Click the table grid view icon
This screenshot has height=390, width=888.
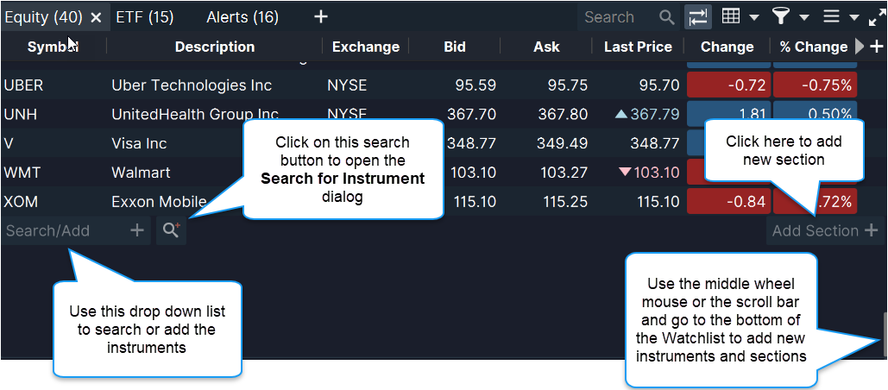731,16
